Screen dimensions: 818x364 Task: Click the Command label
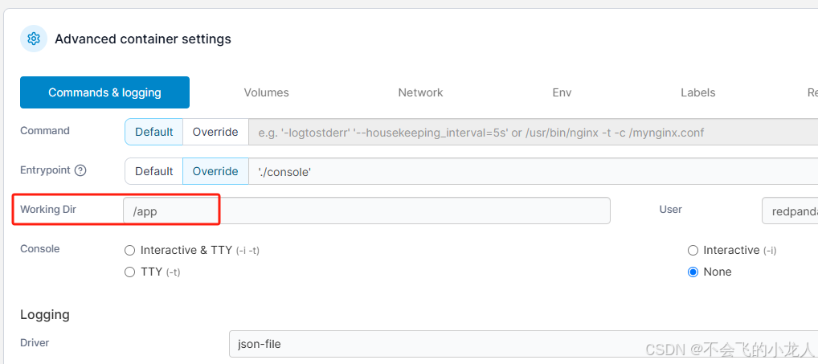point(45,130)
